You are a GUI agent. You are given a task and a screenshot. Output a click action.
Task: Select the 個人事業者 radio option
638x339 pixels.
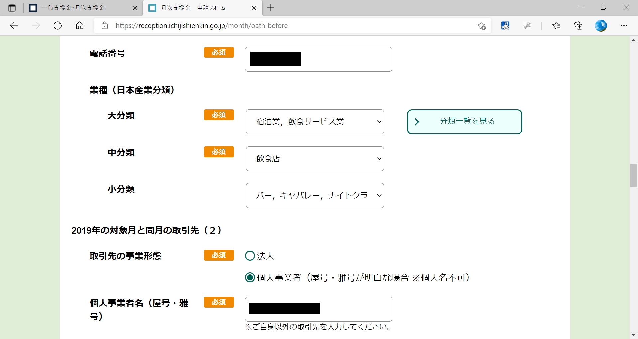[250, 277]
